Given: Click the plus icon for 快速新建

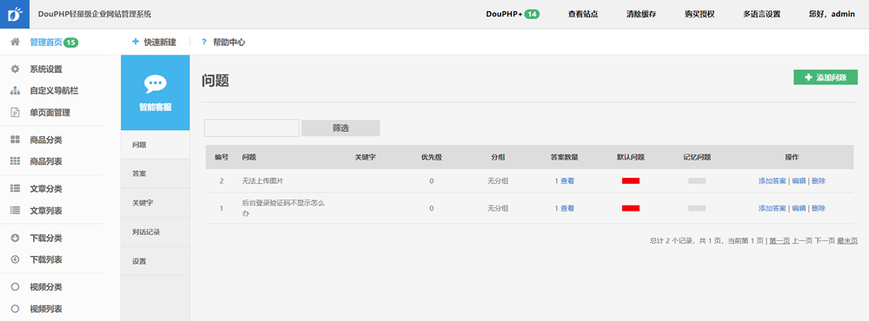Looking at the screenshot, I should [136, 42].
